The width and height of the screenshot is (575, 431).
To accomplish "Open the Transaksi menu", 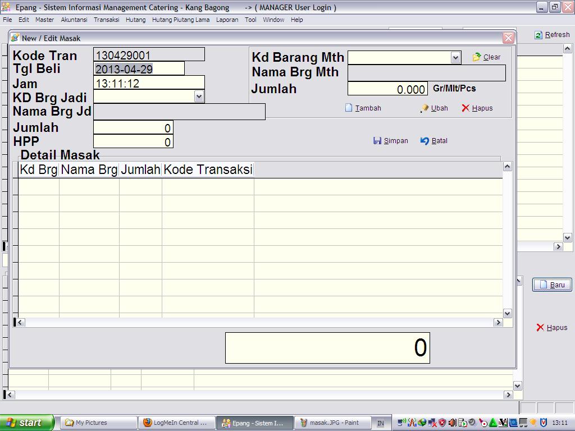I will tap(106, 20).
